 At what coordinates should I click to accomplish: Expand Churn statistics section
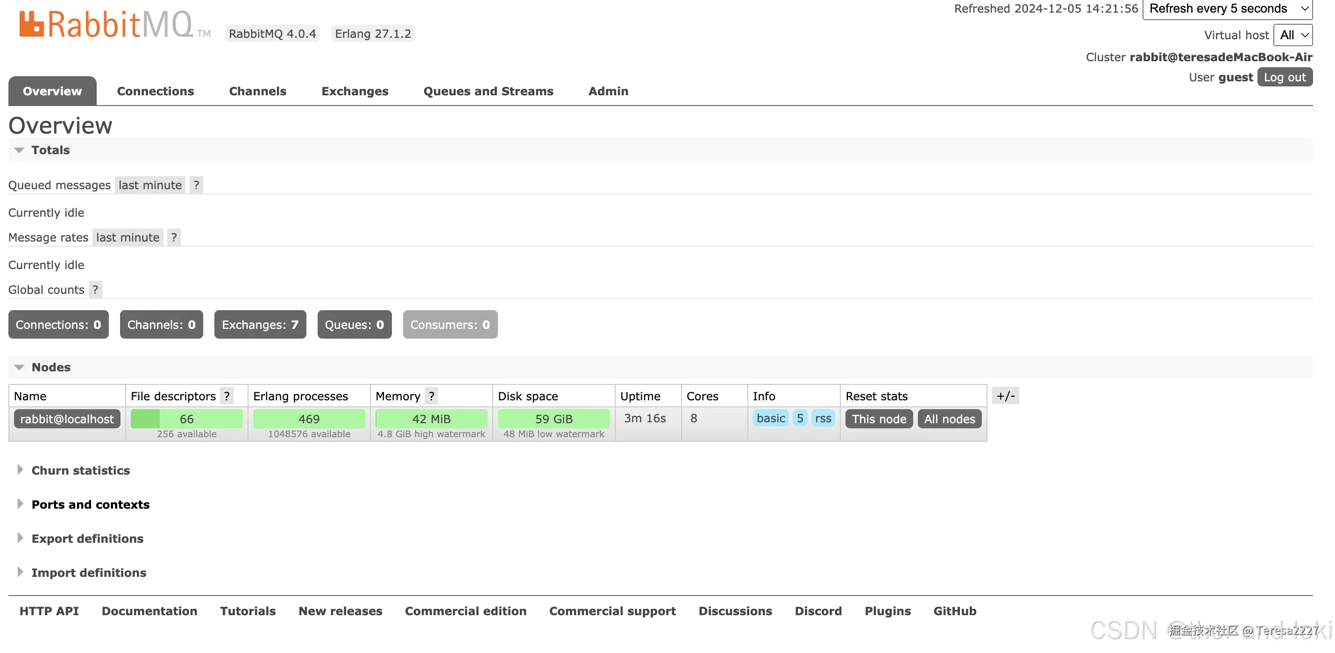coord(80,470)
